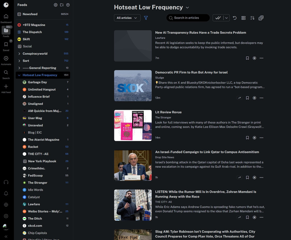Screen dimensions: 291x240
Task: Bookmark the Zohran Mamdani LISTEN article
Action: pos(247,217)
